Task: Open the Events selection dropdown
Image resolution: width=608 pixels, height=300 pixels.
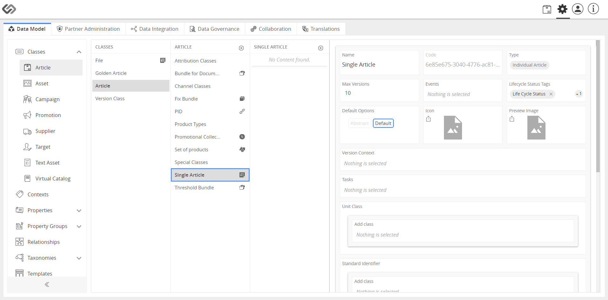Action: 463,94
